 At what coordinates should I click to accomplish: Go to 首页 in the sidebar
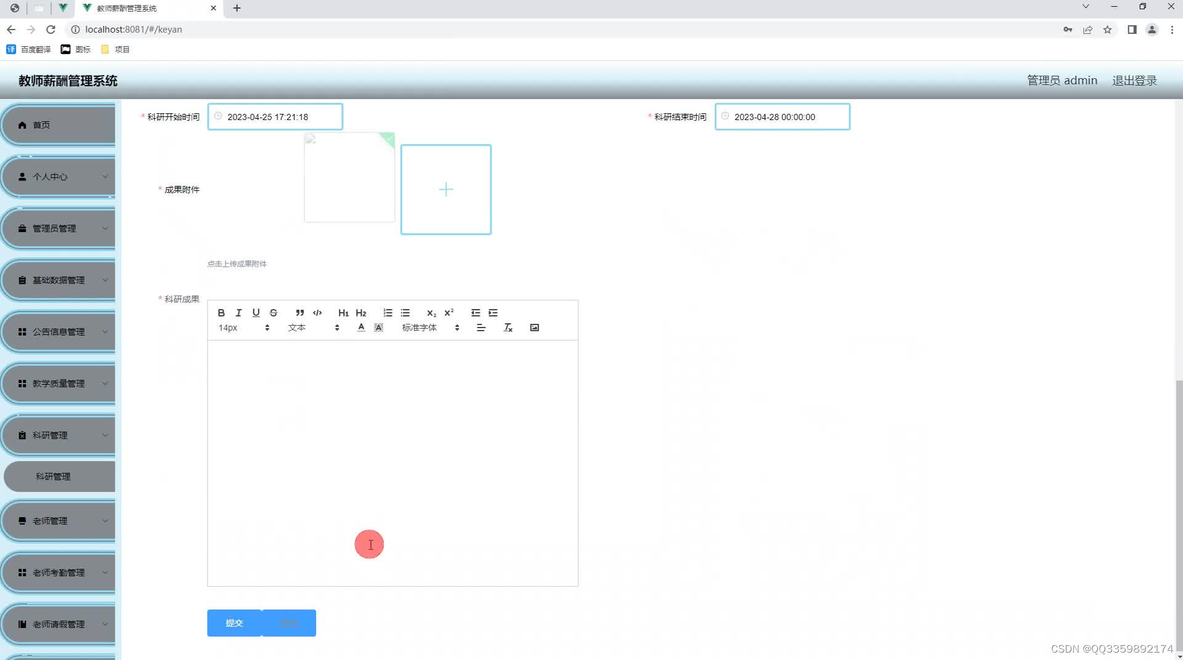click(x=59, y=125)
